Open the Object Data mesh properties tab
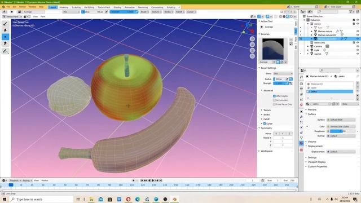The width and height of the screenshot is (361, 203). coord(301,138)
